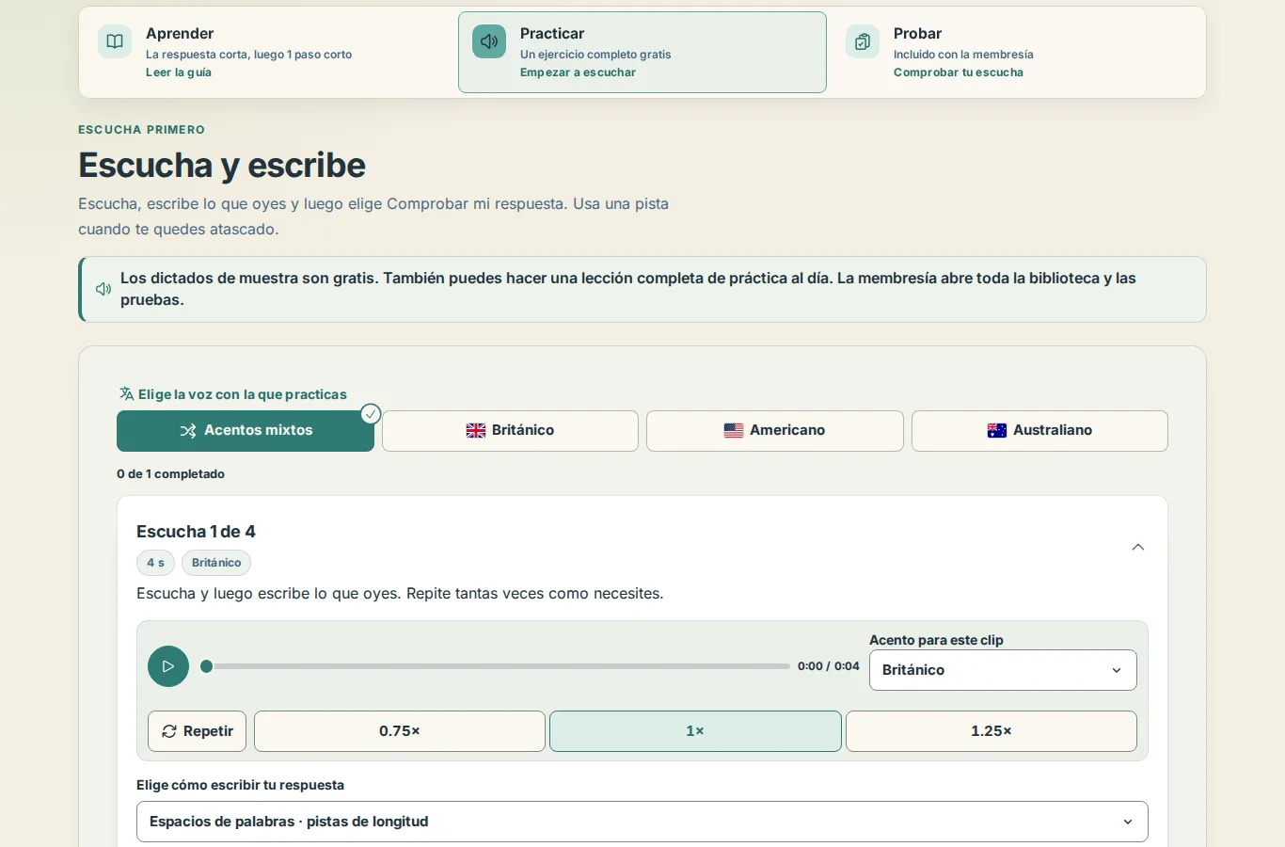This screenshot has width=1285, height=847.
Task: Select the Americano voice option
Action: 775,431
